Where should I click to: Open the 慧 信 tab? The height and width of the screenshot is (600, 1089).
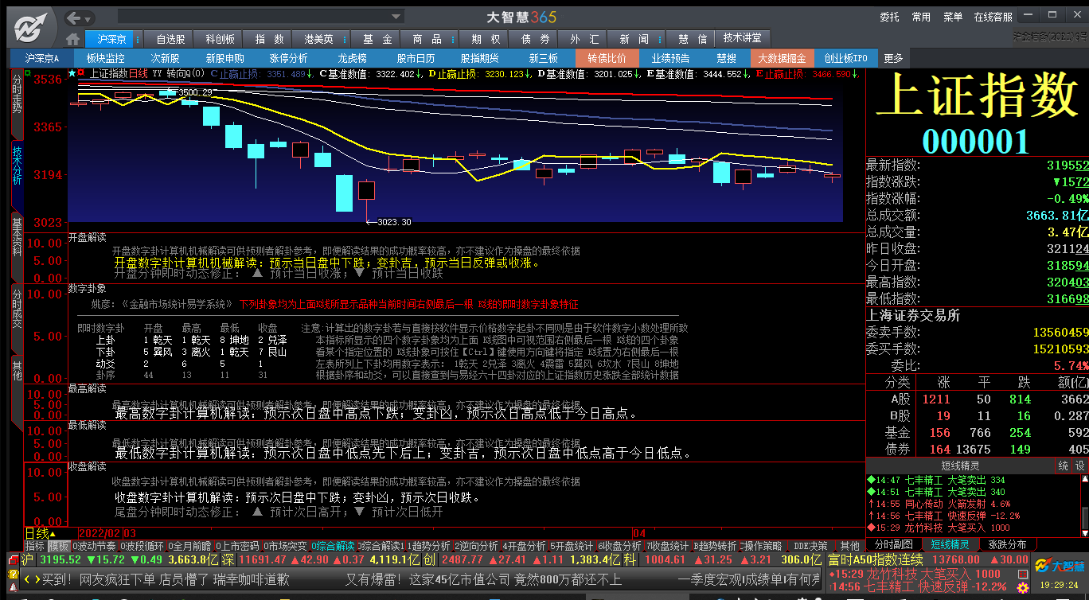692,39
